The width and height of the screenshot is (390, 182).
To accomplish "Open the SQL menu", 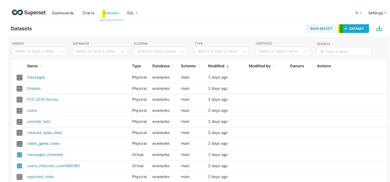I will coord(132,13).
